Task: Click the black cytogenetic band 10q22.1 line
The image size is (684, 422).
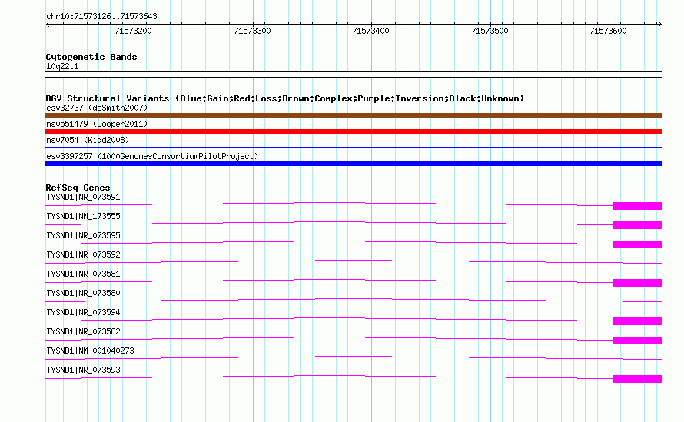Action: click(354, 75)
